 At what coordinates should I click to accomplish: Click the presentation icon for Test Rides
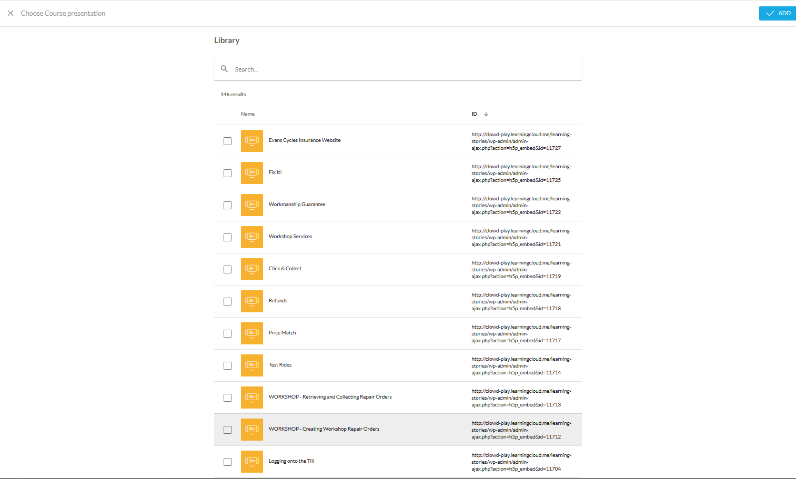252,365
